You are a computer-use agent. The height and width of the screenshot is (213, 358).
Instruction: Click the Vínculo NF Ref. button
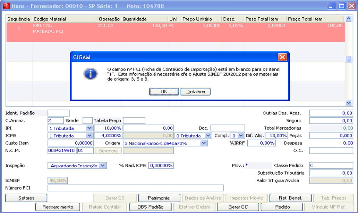(329, 207)
